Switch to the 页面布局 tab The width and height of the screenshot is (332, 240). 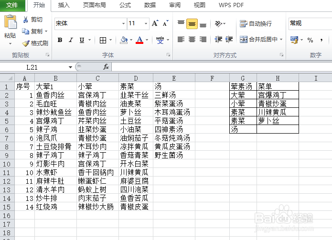[x=94, y=5]
